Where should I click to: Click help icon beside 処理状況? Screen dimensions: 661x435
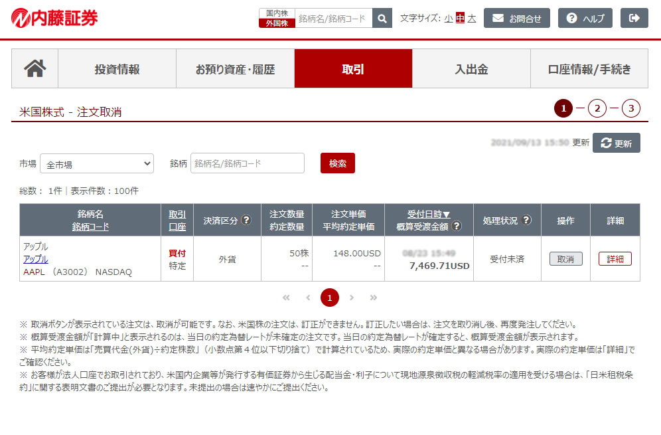click(x=527, y=220)
